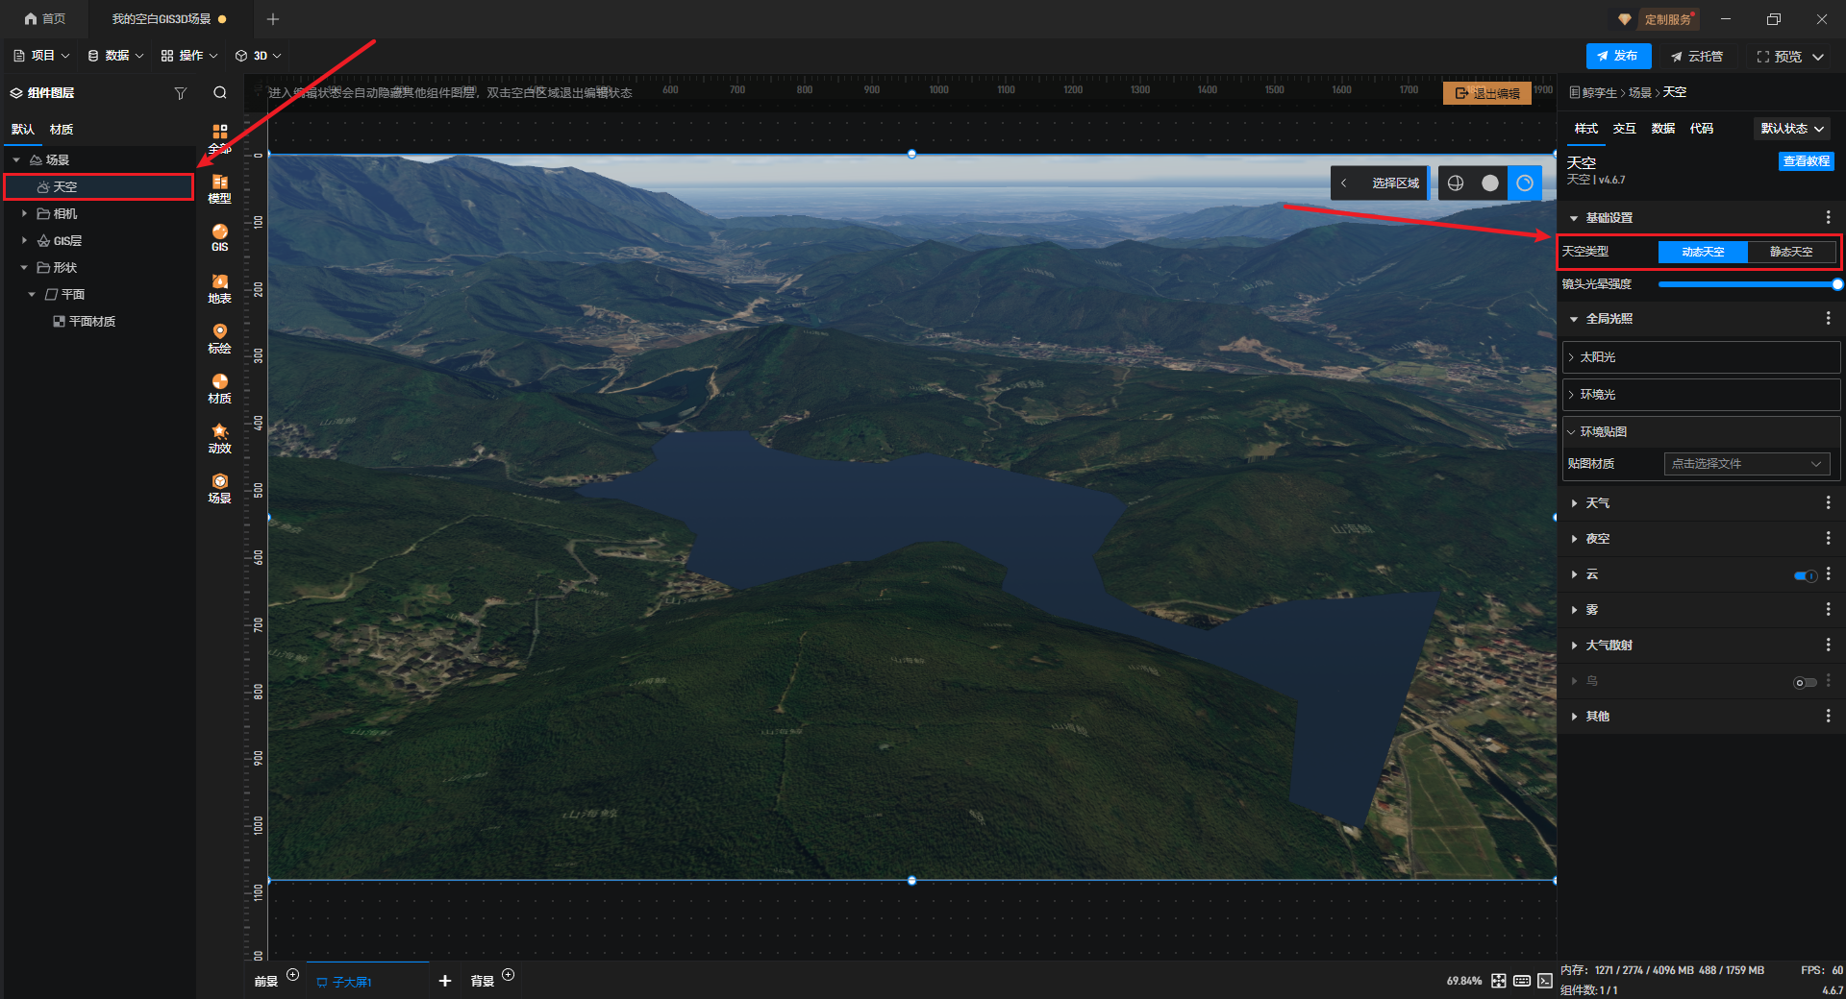The image size is (1846, 999).
Task: Select the 材质 component icon
Action: [219, 388]
